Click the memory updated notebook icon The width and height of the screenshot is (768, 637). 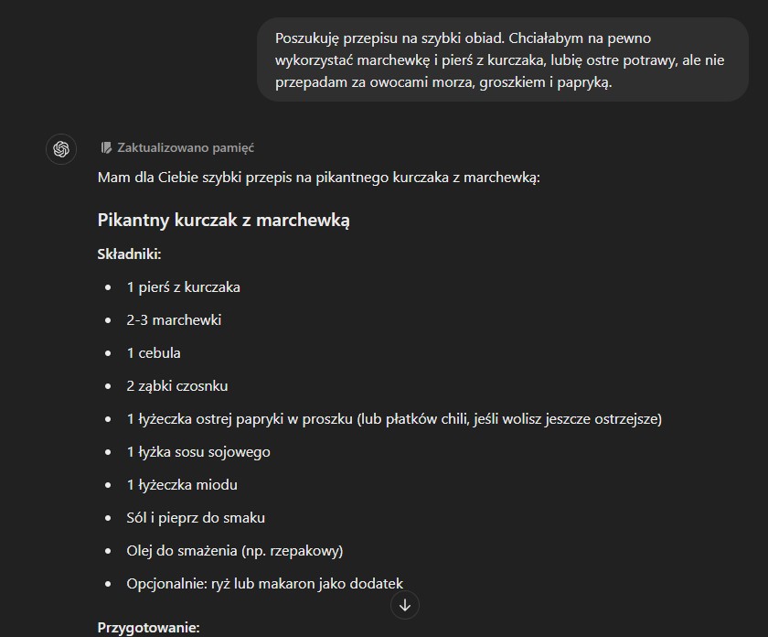[106, 147]
